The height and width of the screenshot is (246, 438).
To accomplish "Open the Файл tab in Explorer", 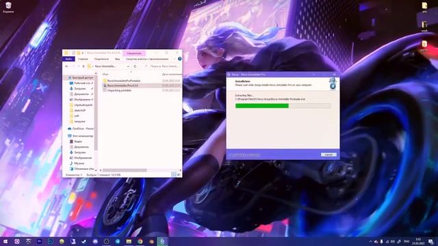I will pos(68,59).
